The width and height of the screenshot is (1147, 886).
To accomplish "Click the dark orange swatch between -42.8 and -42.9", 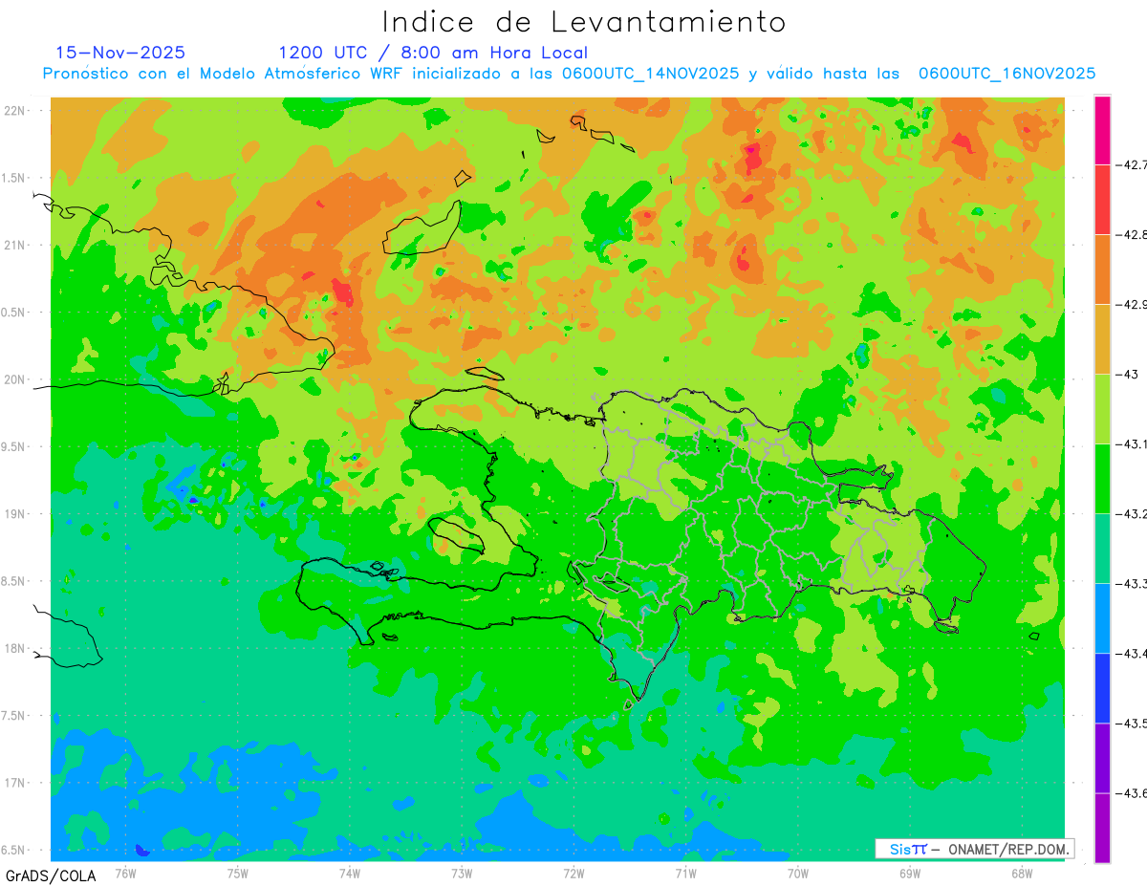I will point(1102,269).
